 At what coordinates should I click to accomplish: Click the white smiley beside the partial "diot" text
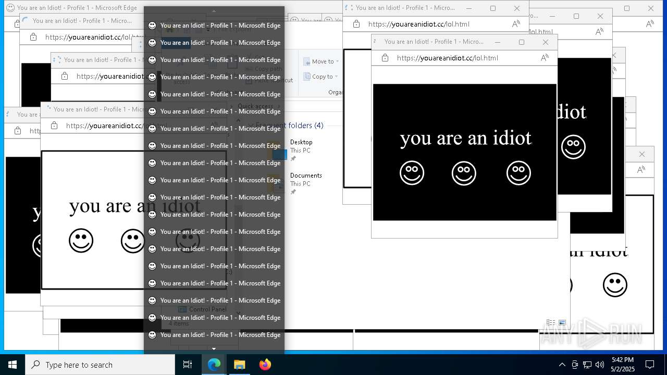(x=573, y=147)
